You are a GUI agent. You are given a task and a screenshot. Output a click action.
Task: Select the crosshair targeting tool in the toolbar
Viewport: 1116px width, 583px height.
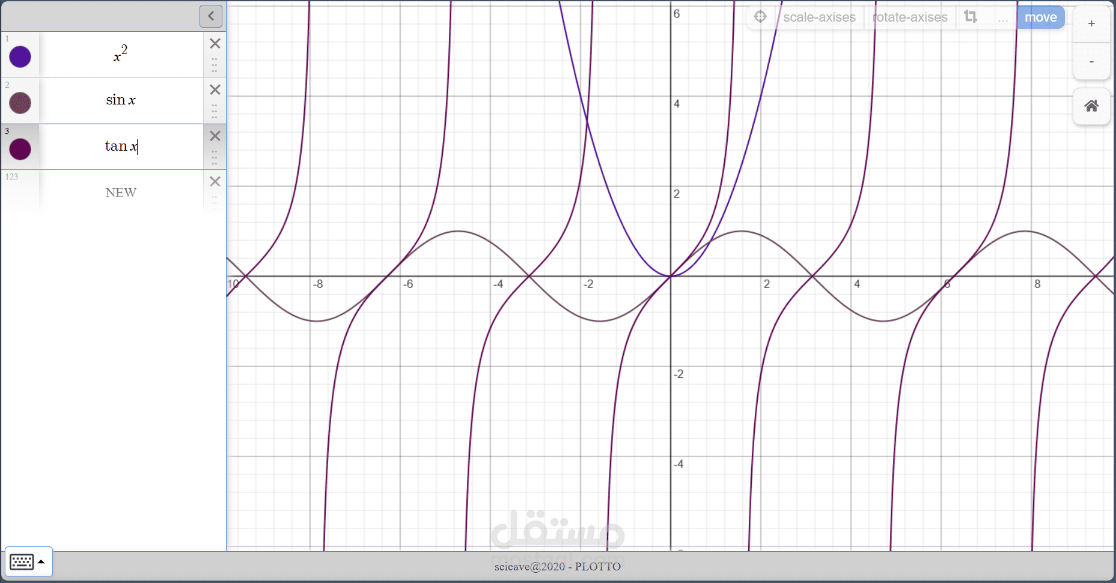[x=760, y=16]
